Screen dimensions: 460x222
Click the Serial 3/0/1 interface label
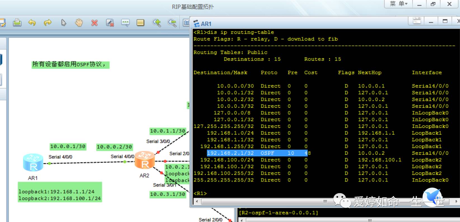(x=165, y=185)
